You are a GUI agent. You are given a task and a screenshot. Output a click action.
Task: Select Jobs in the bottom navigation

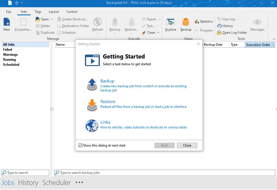pyautogui.click(x=8, y=182)
